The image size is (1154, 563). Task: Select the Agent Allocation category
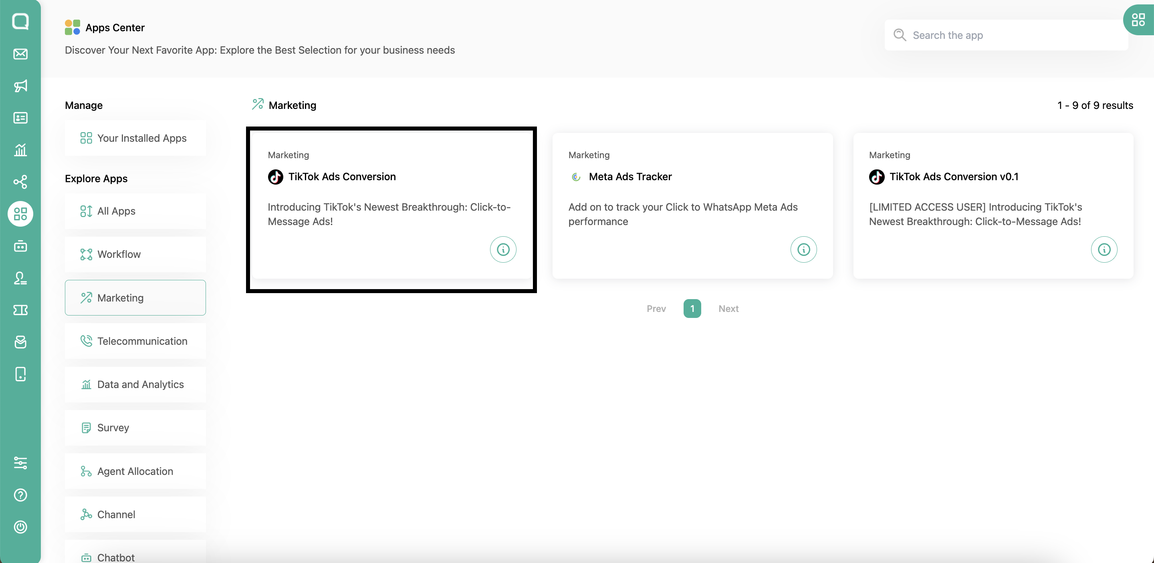coord(135,471)
